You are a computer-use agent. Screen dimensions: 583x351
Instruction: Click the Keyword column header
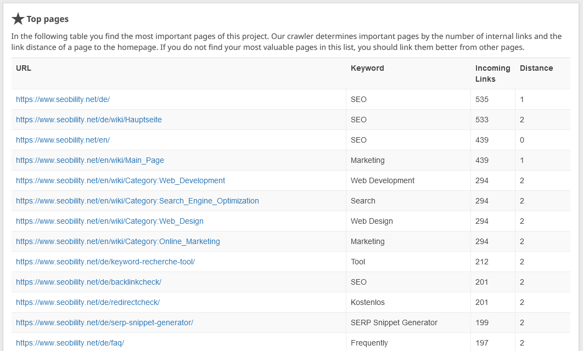tap(367, 68)
